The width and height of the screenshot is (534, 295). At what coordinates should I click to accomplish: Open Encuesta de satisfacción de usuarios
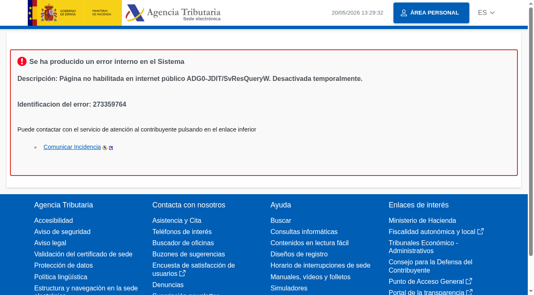point(194,270)
